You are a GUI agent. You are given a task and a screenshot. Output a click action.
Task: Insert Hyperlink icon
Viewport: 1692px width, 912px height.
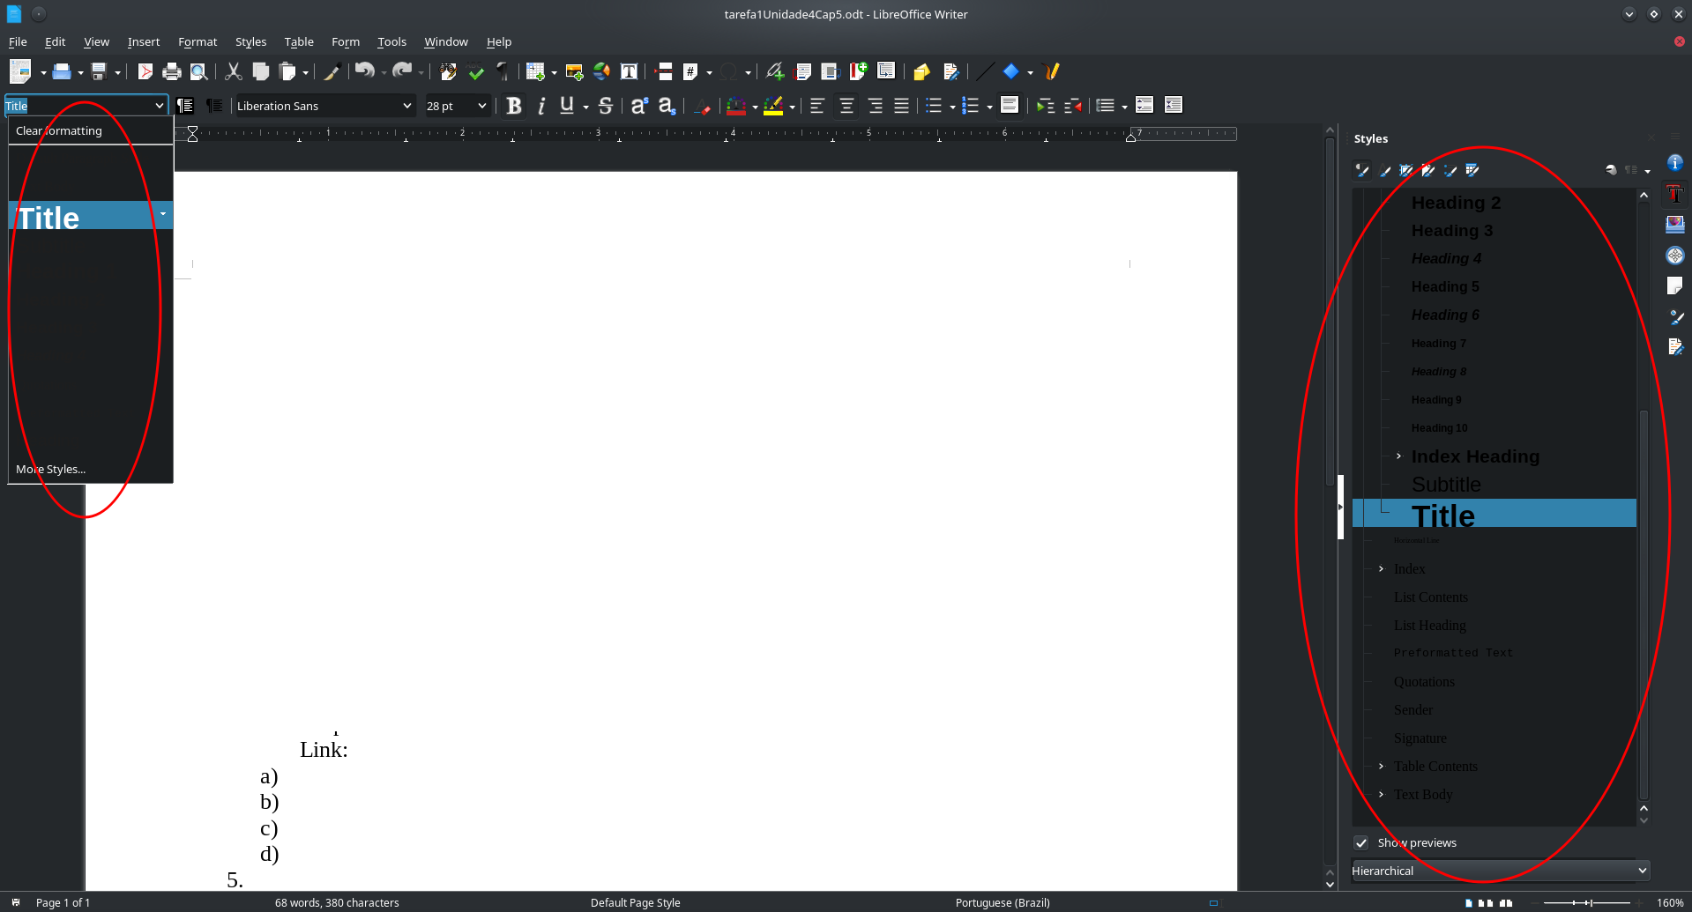click(x=775, y=71)
